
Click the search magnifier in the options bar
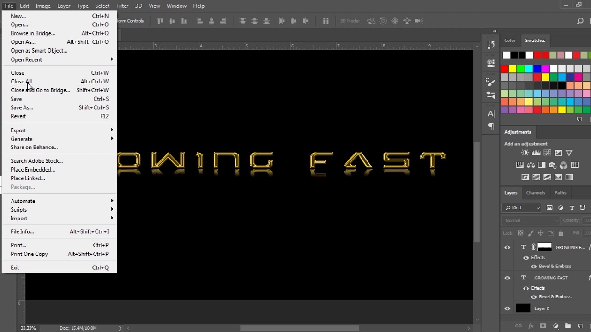click(x=580, y=21)
